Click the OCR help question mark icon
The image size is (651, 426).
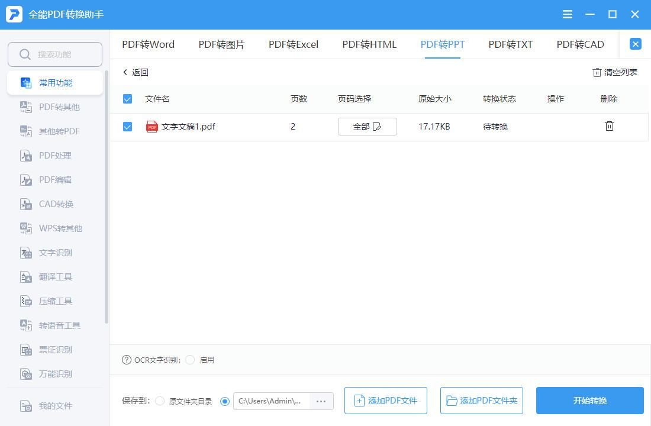(x=126, y=360)
